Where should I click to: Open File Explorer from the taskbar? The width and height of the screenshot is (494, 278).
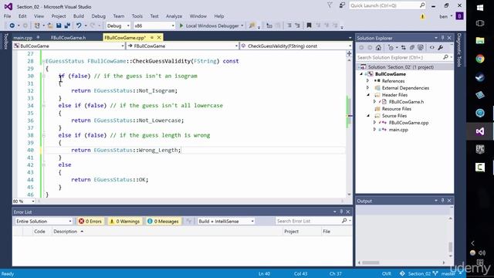[480, 40]
